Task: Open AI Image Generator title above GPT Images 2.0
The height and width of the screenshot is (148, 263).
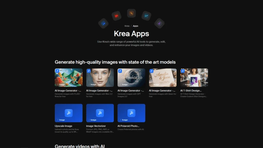Action: (130, 91)
